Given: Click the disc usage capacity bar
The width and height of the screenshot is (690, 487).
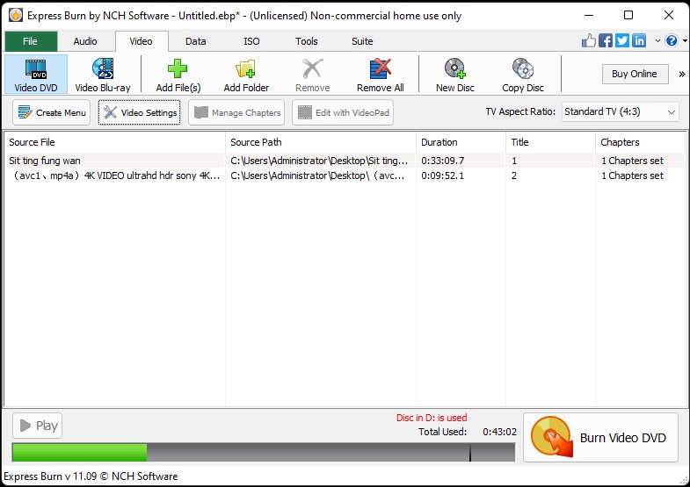Looking at the screenshot, I should pos(263,452).
